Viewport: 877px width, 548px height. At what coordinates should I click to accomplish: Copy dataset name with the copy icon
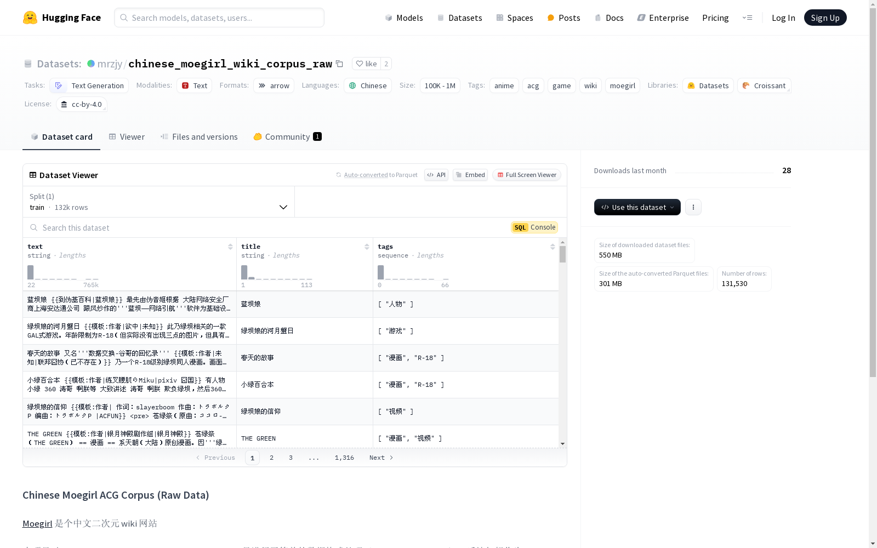coord(339,64)
